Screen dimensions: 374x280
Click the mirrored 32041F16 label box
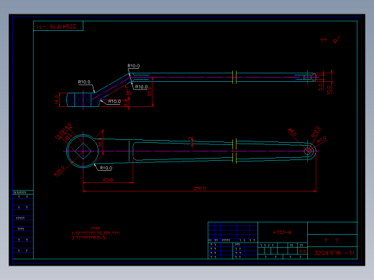[58, 26]
